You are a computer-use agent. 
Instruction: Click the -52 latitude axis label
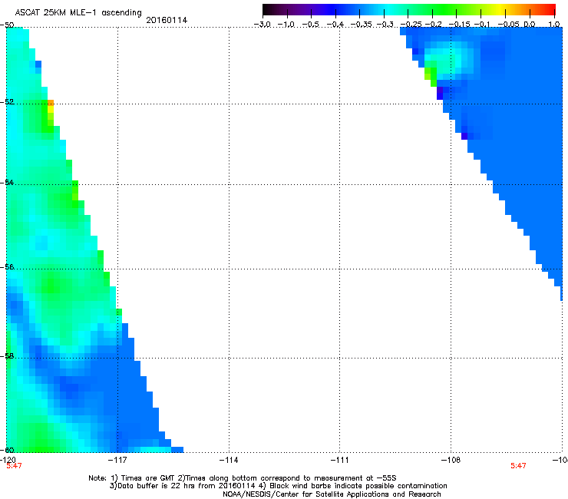pos(7,102)
